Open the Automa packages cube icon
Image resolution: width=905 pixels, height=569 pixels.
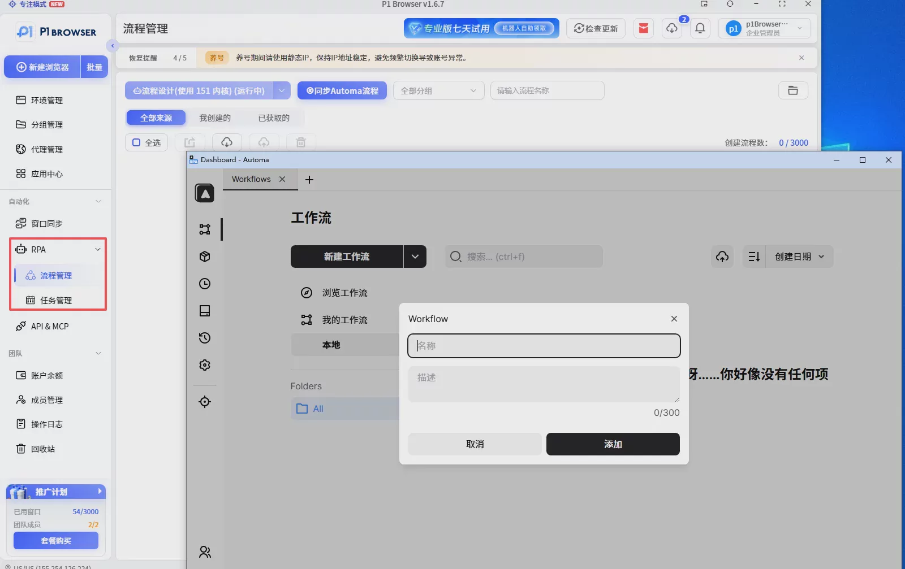(x=205, y=257)
